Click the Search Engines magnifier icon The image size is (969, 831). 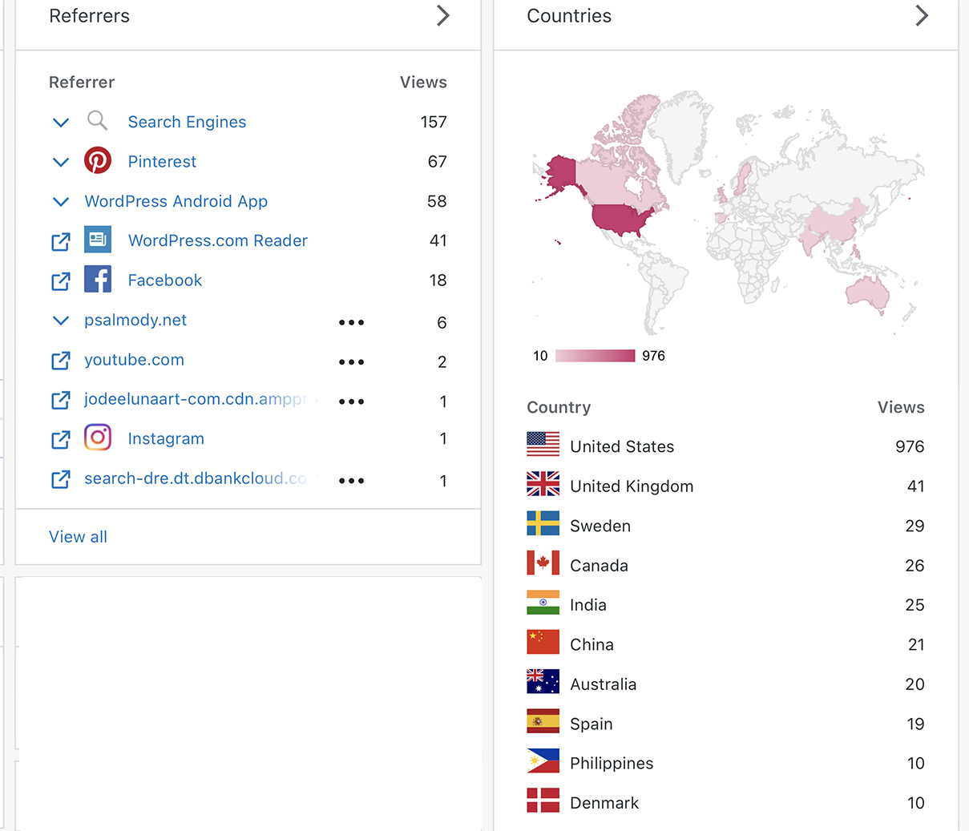tap(98, 121)
